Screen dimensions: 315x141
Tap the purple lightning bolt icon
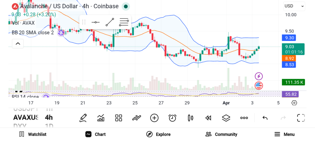pyautogui.click(x=259, y=76)
